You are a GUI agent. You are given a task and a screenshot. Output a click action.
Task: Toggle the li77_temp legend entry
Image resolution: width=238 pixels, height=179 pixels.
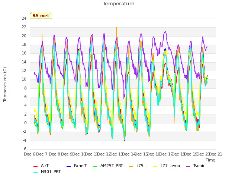pyautogui.click(x=167, y=166)
